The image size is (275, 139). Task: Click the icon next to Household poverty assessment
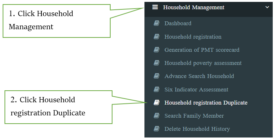tap(156, 63)
